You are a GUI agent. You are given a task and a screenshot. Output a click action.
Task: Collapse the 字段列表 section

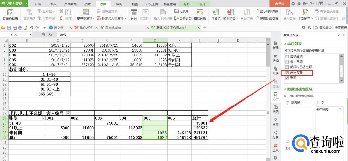point(285,44)
